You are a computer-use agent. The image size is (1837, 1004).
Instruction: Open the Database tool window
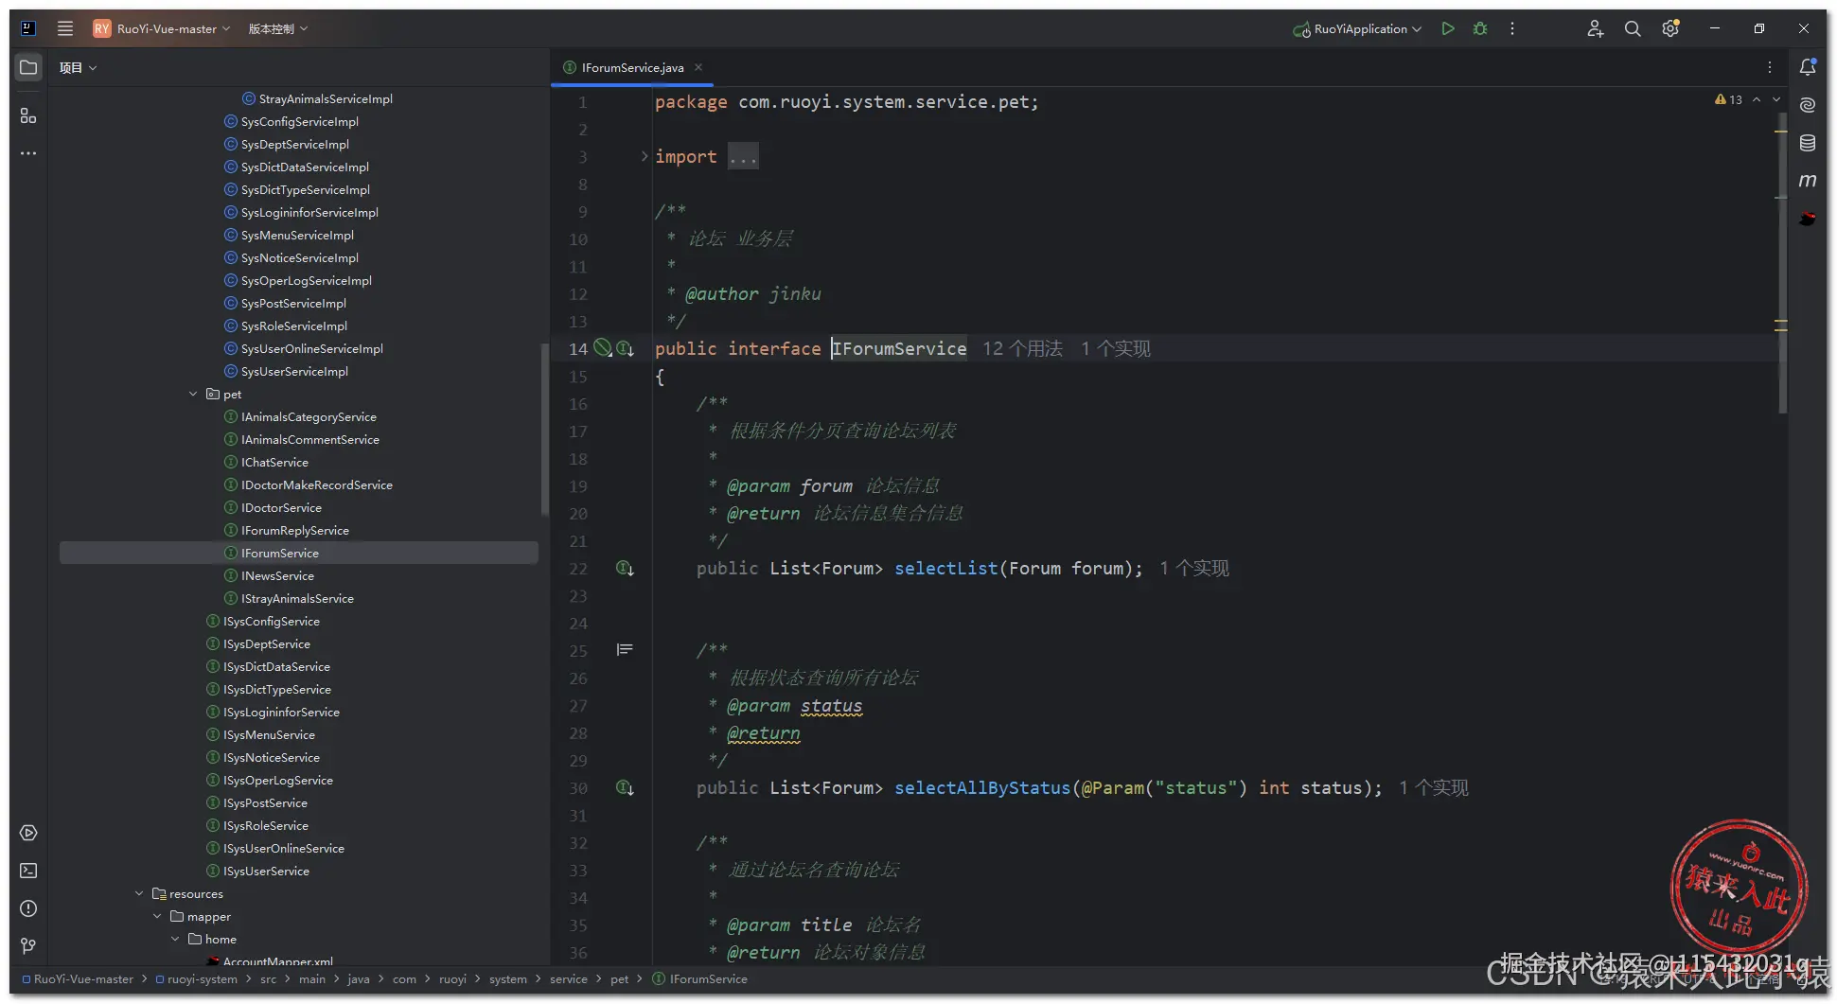pyautogui.click(x=1808, y=143)
